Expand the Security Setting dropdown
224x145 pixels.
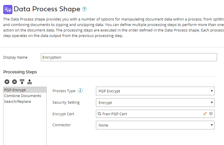[x=155, y=103]
